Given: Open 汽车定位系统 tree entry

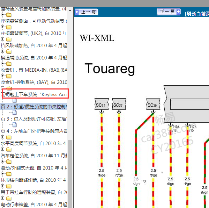Looking at the screenshot, I should (34, 156).
